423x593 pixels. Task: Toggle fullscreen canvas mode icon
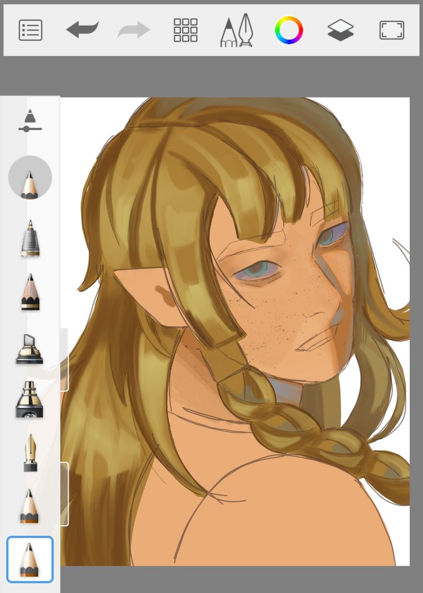coord(392,30)
